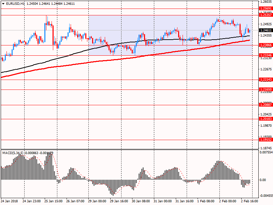Select the MACD(5,34,5) indicator label
273x205 pixels.
click(13, 153)
